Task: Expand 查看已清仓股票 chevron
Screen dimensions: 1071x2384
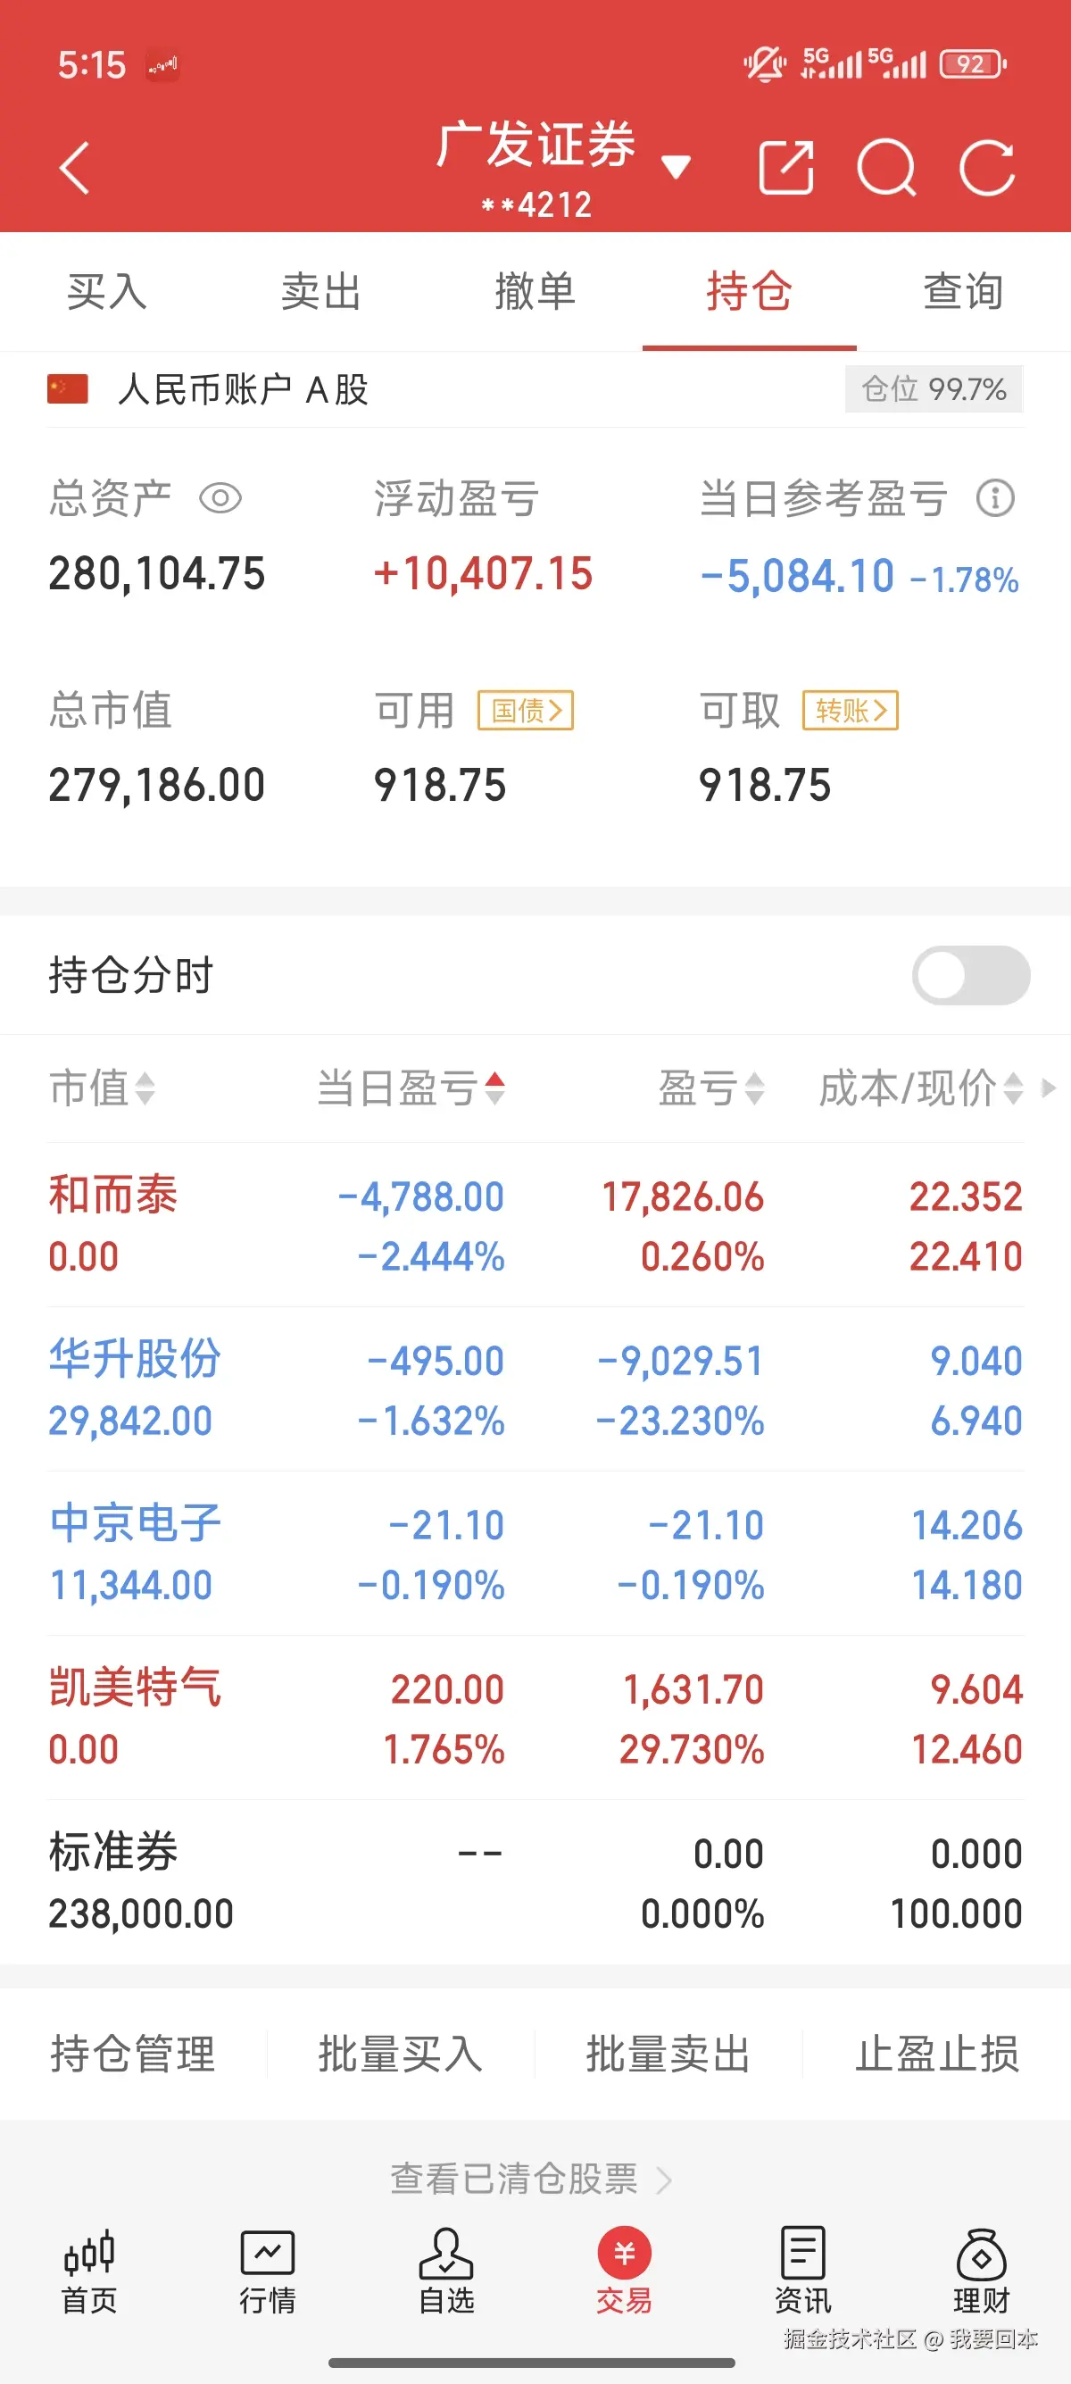Action: coord(663,2180)
